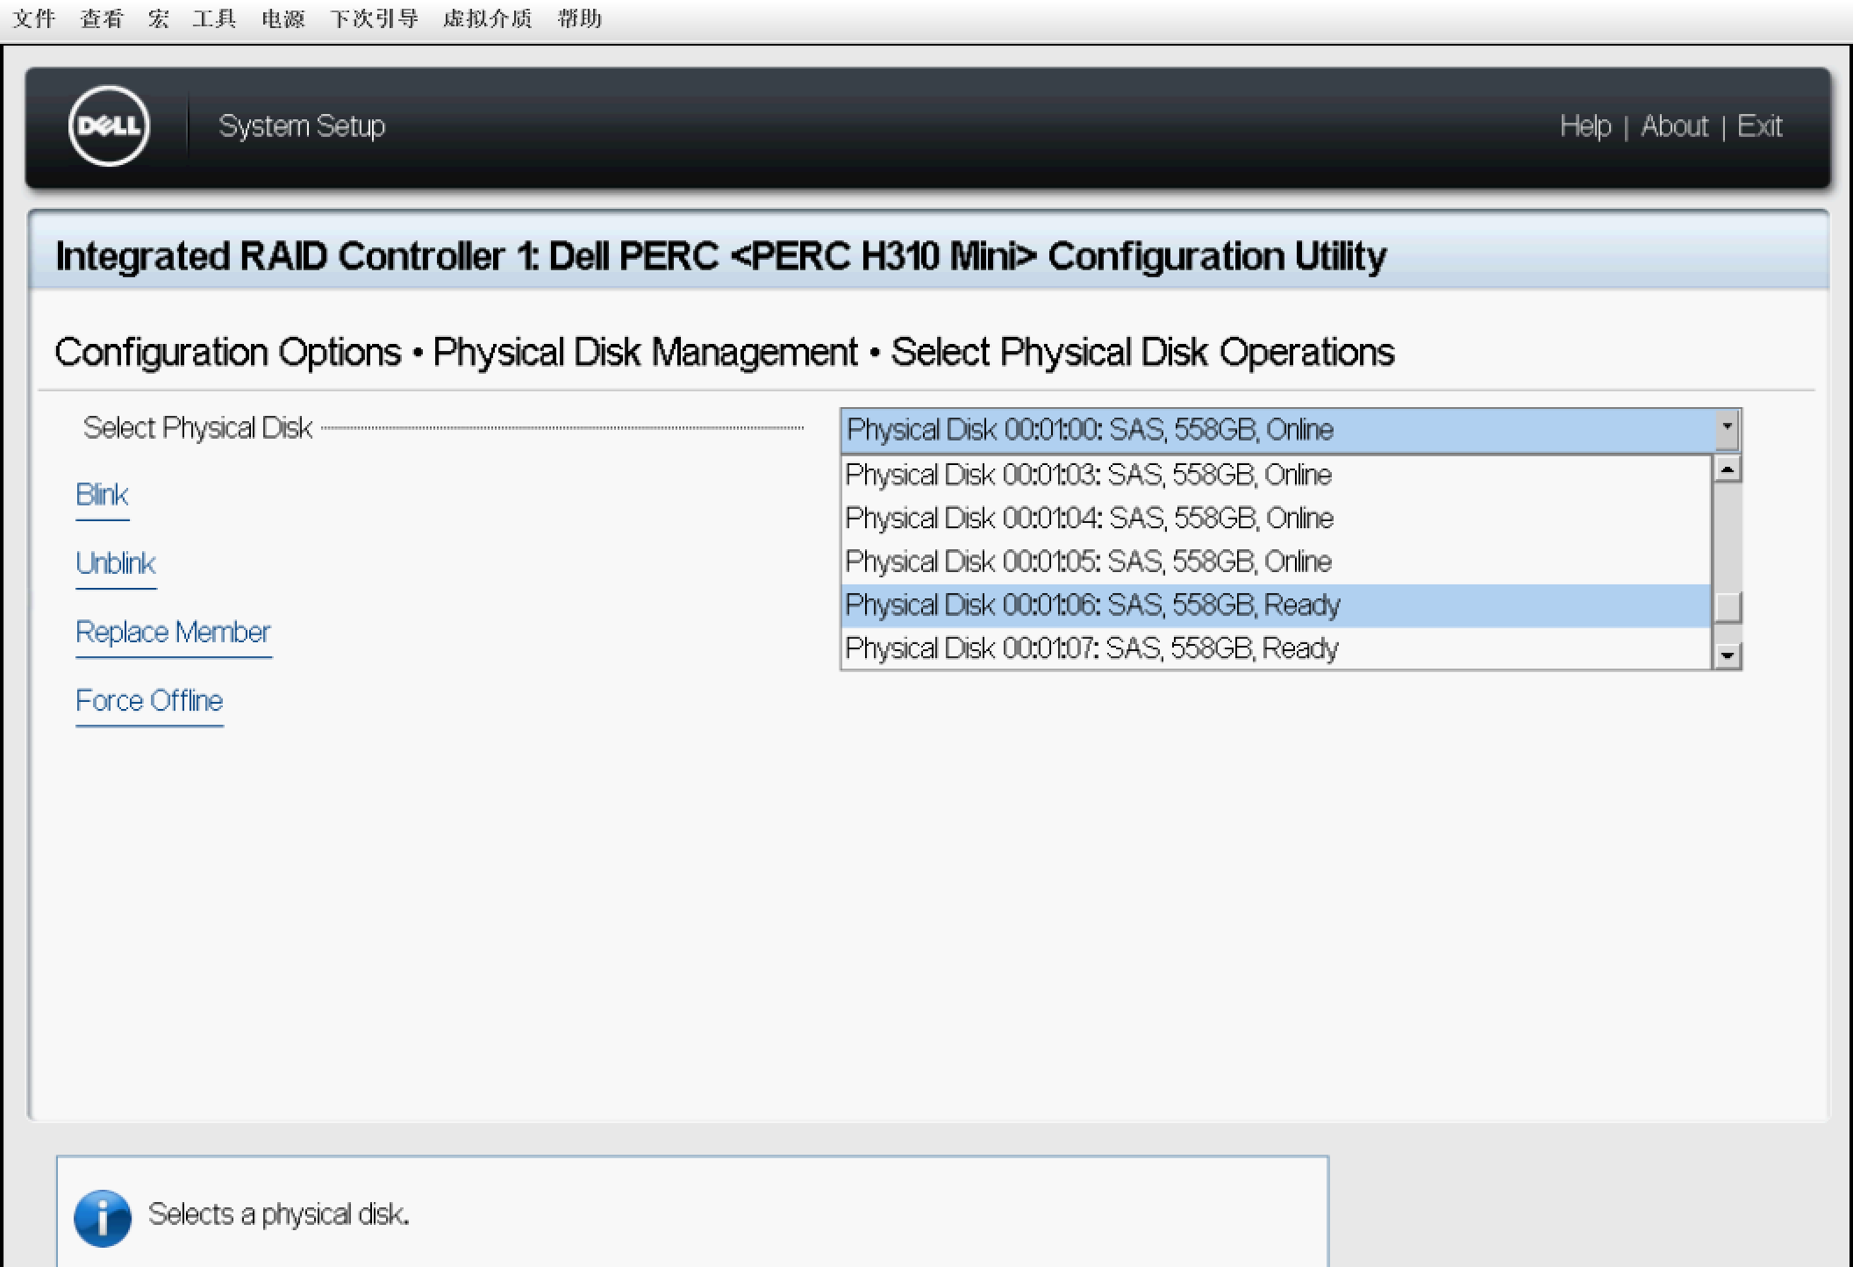Click the disk list scroll down arrow
Screen dimensions: 1853x1267
tap(1727, 655)
